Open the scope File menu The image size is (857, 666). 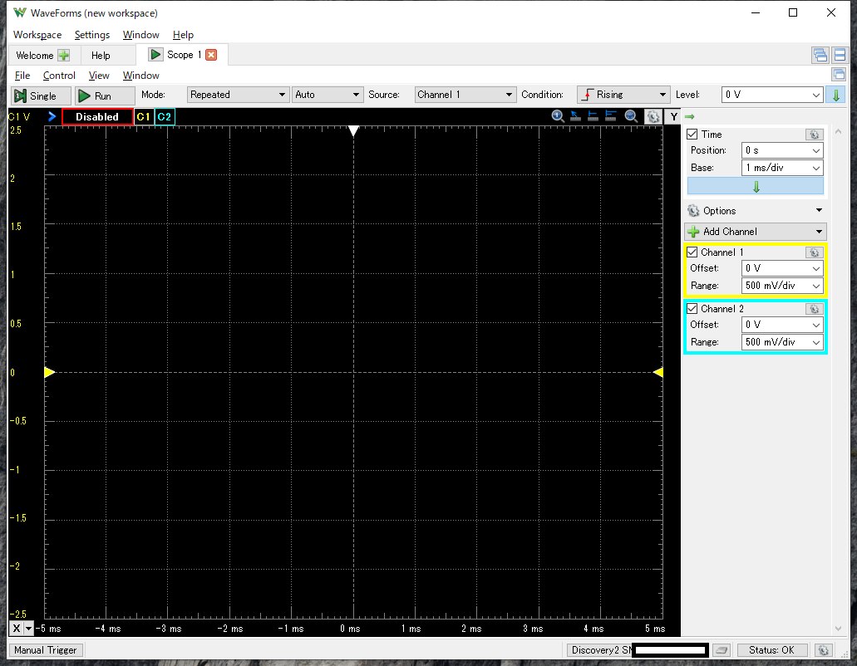[x=22, y=76]
